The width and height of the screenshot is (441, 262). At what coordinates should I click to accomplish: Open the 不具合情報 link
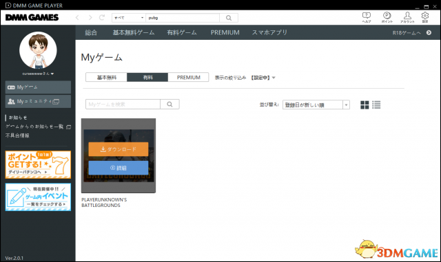tap(17, 135)
